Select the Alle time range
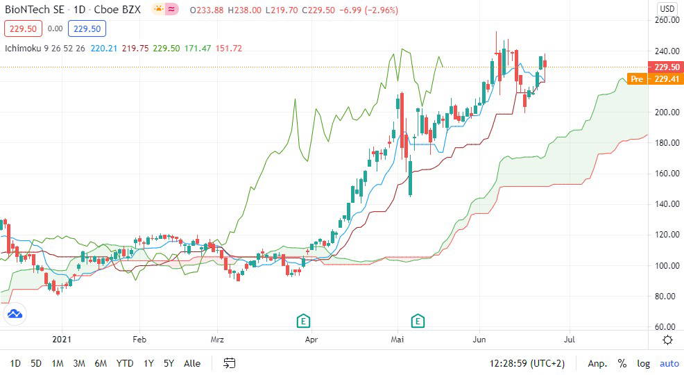684x375 pixels. coord(192,363)
